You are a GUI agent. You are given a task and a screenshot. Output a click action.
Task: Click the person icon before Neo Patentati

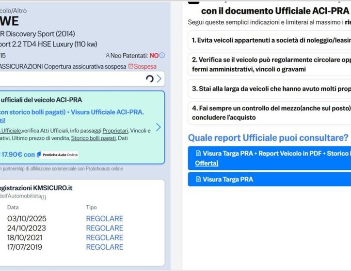108,56
